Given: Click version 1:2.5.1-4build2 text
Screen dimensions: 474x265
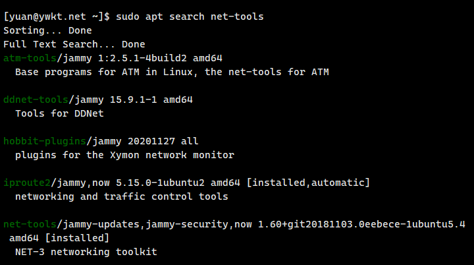Looking at the screenshot, I should (142, 58).
